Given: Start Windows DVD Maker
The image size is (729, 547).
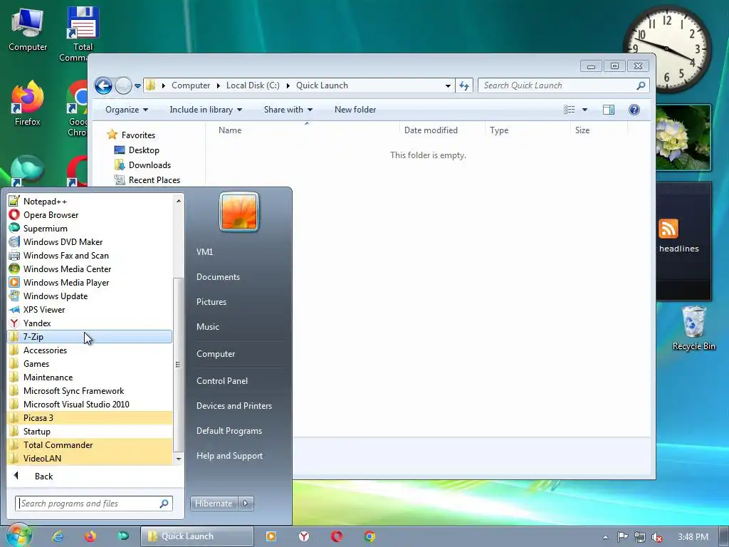Looking at the screenshot, I should coord(90,242).
